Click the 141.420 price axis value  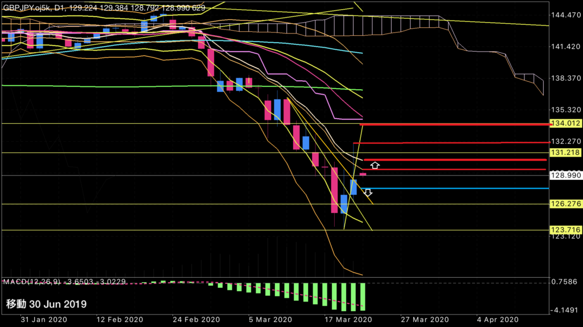point(565,47)
